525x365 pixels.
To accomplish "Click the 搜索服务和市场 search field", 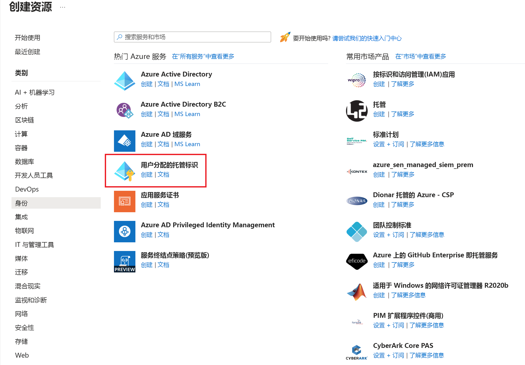I will point(192,37).
